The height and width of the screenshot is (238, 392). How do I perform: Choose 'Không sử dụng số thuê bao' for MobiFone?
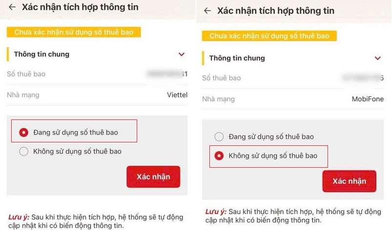point(219,156)
